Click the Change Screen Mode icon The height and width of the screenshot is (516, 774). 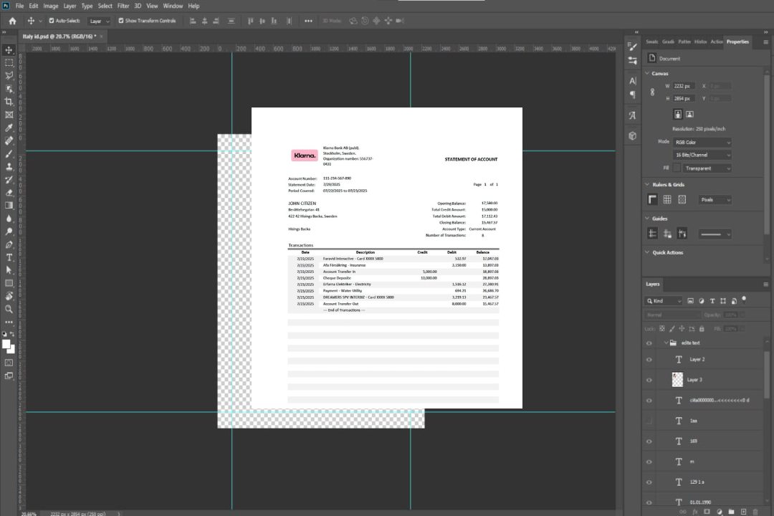tap(9, 376)
